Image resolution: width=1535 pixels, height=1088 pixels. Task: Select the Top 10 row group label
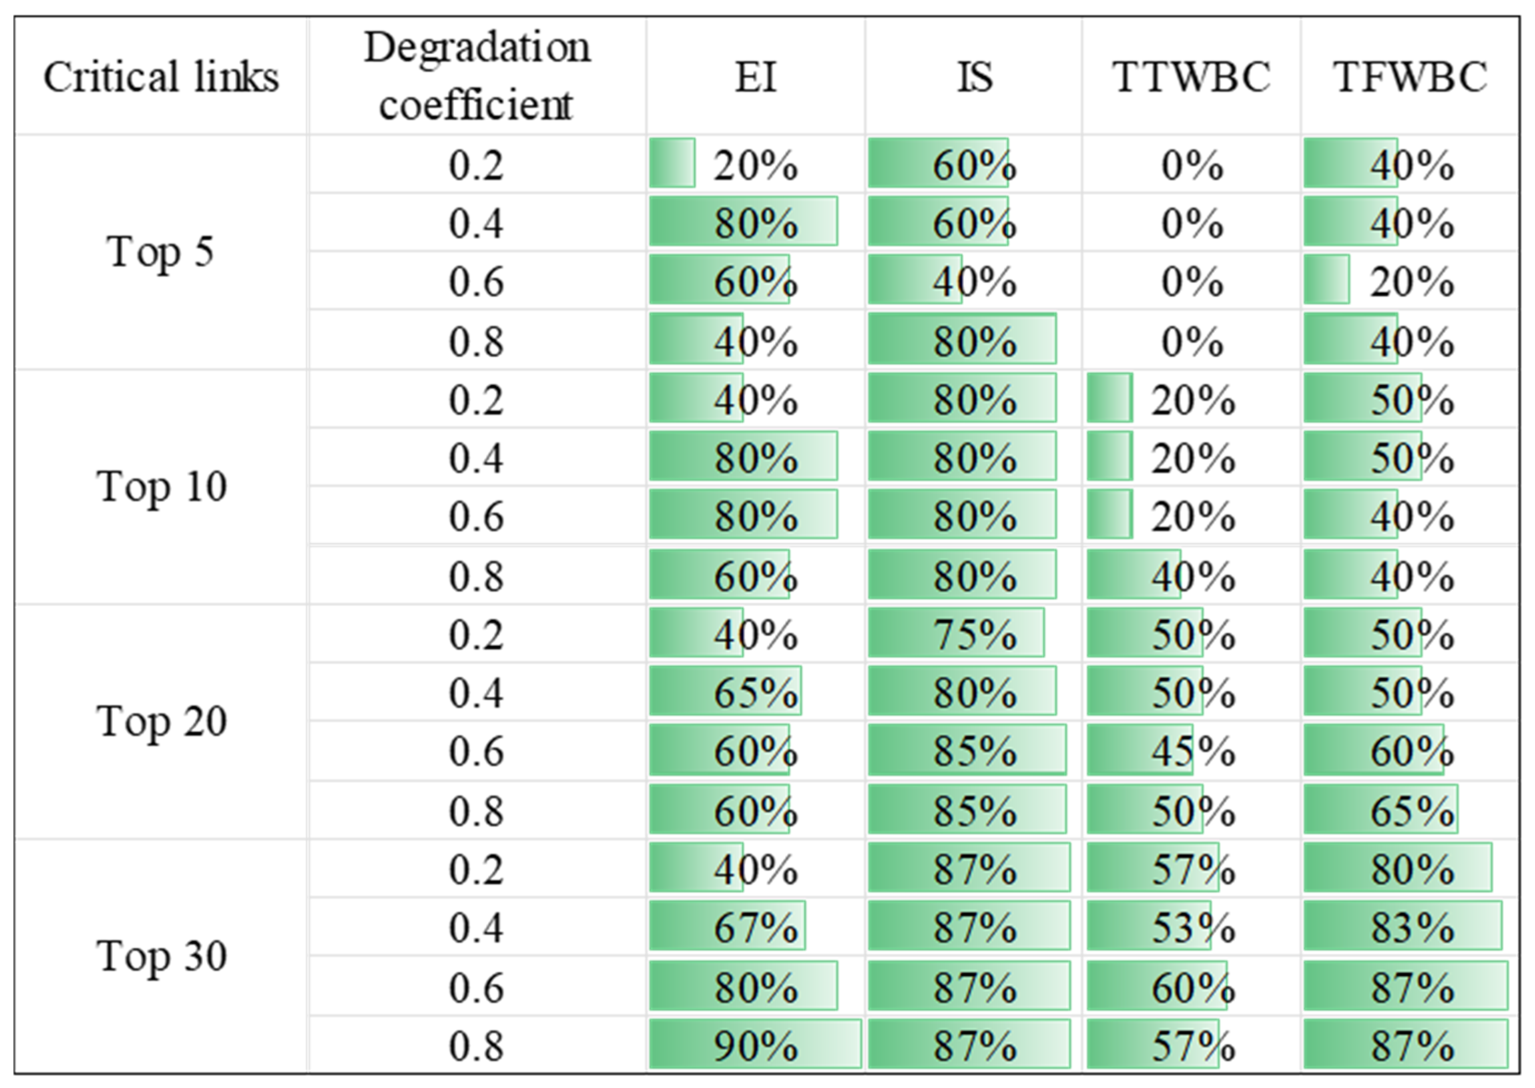[x=161, y=487]
